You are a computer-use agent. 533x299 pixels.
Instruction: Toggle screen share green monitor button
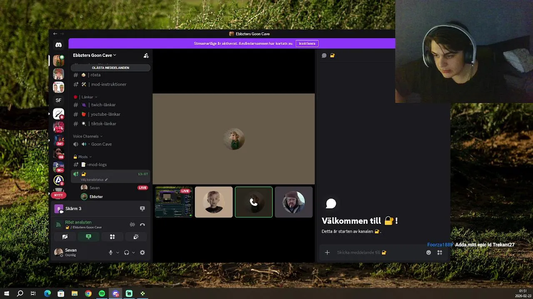(89, 237)
